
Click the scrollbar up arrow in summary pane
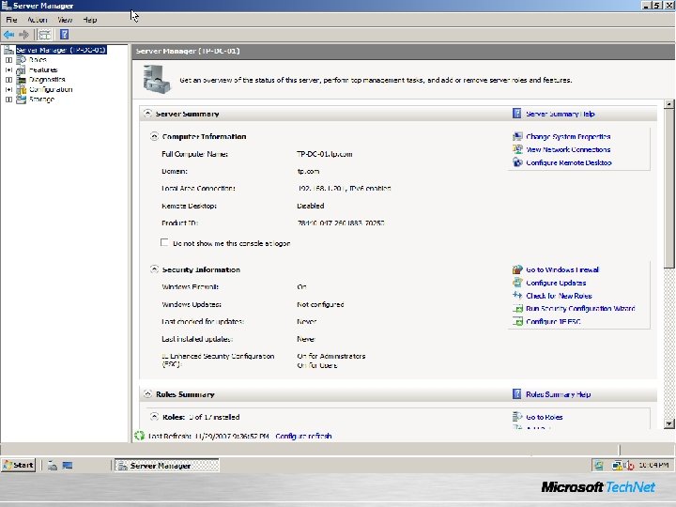coord(669,104)
